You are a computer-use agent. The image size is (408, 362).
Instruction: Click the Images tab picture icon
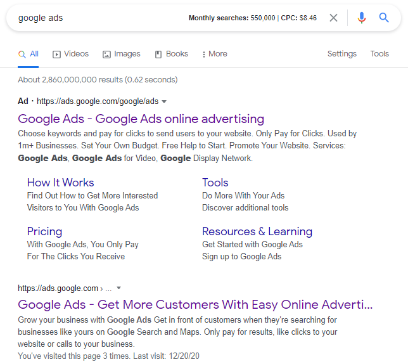pyautogui.click(x=106, y=55)
